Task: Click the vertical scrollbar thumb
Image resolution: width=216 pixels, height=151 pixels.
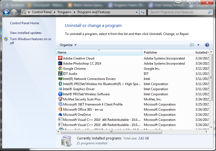Action: pyautogui.click(x=211, y=77)
